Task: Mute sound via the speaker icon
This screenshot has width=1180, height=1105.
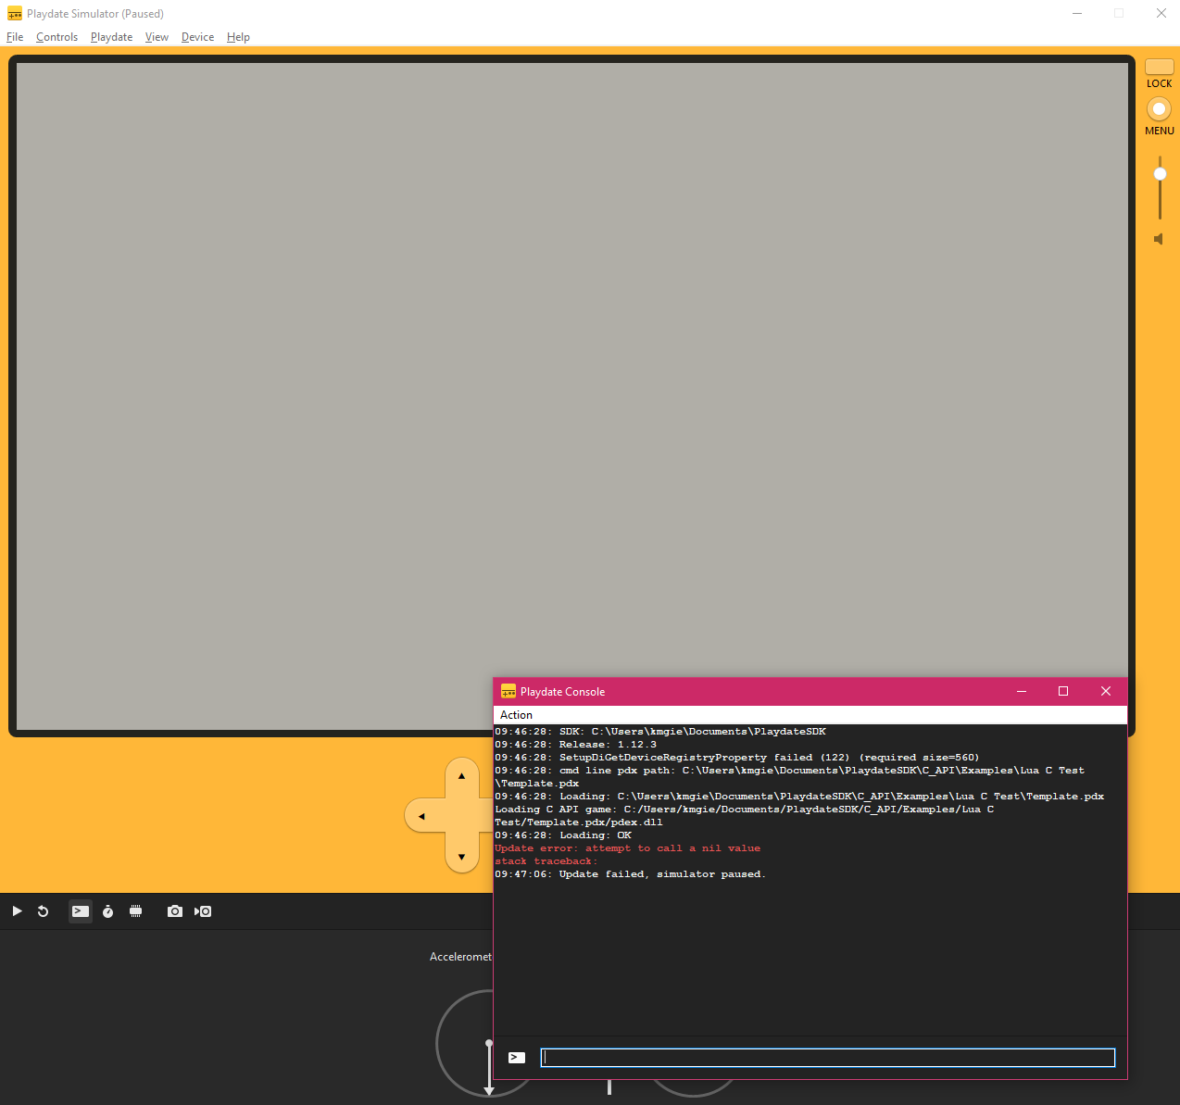Action: 1159,239
